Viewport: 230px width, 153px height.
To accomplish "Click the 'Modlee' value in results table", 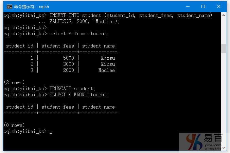I will click(106, 70).
